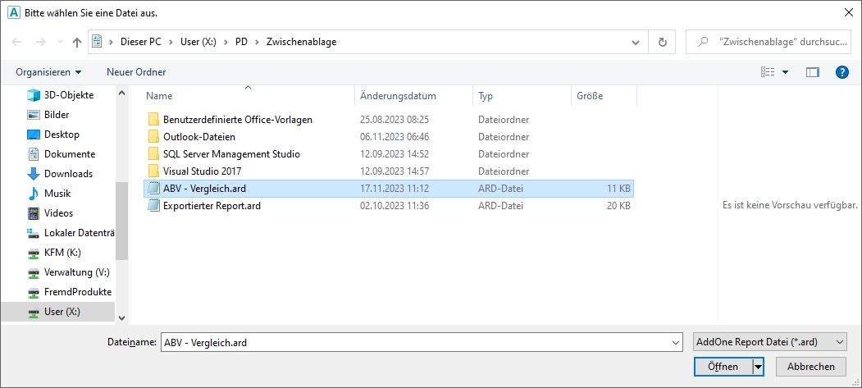Click the Downloads icon in the sidebar
862x388 pixels.
34,174
